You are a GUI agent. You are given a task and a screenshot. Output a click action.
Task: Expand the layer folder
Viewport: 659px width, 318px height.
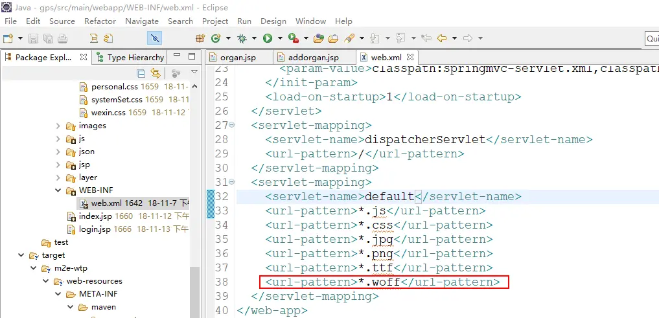point(58,177)
